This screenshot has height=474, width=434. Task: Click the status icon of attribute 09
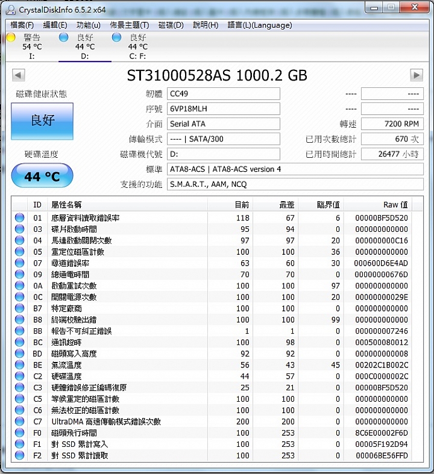[x=20, y=274]
